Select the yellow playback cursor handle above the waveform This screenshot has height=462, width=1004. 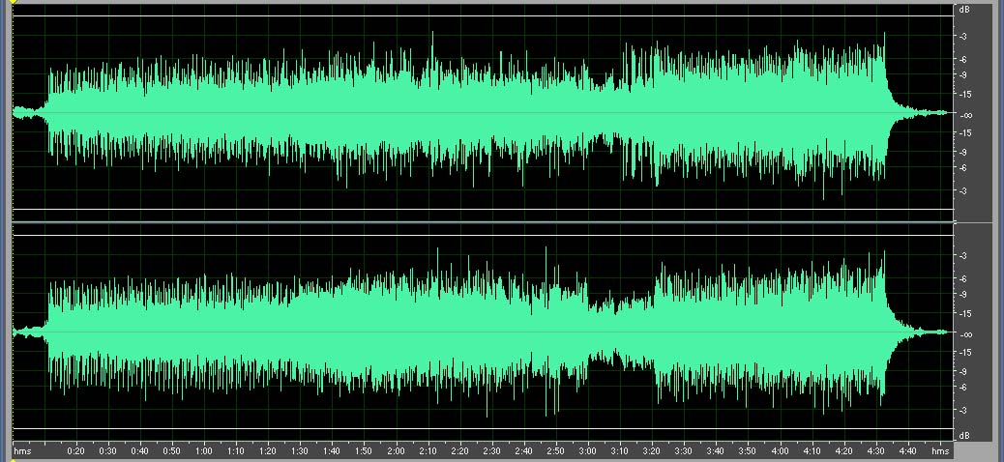[13, 2]
